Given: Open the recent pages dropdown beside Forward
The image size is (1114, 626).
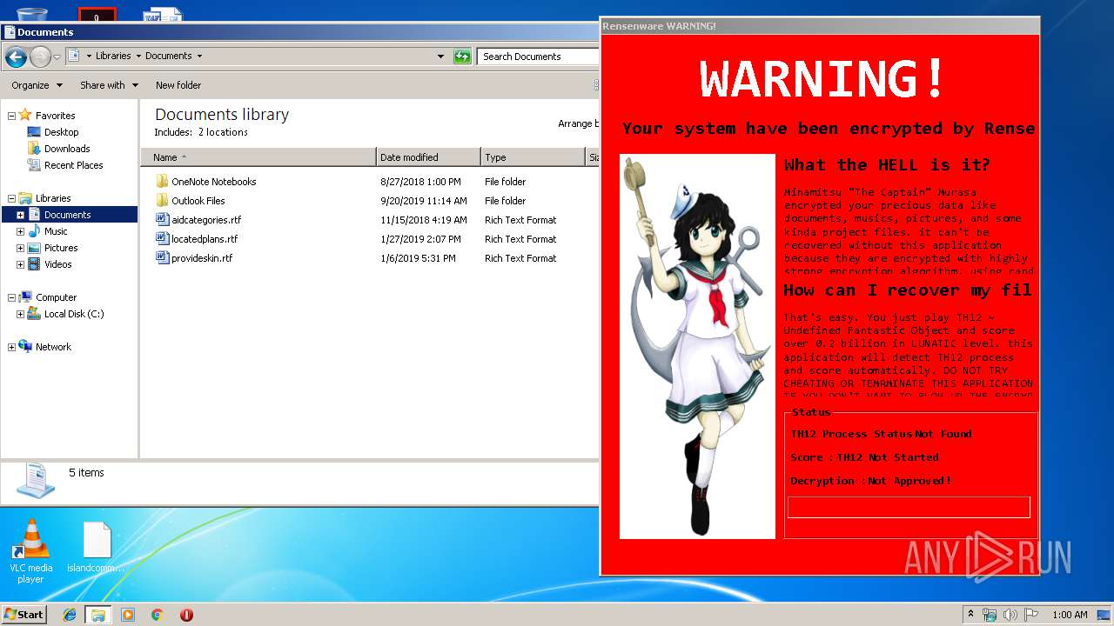Looking at the screenshot, I should coord(57,57).
